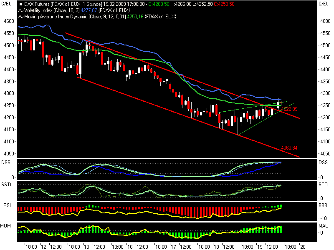Click the Volatility Index line legend icon

pos(21,10)
